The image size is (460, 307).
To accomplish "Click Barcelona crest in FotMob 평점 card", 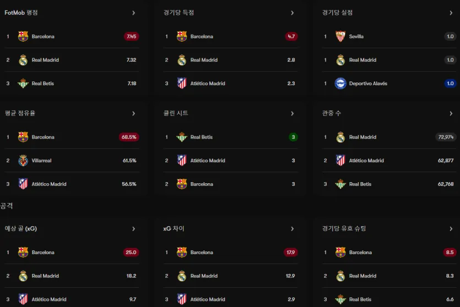I will tap(23, 36).
